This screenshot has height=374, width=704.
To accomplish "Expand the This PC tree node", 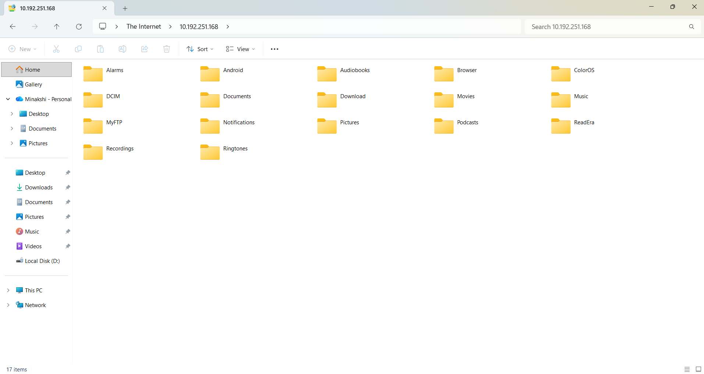I will (8, 290).
